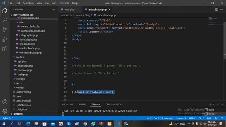The image size is (226, 127).
Task: Open the Extensions view
Action: (5, 49)
